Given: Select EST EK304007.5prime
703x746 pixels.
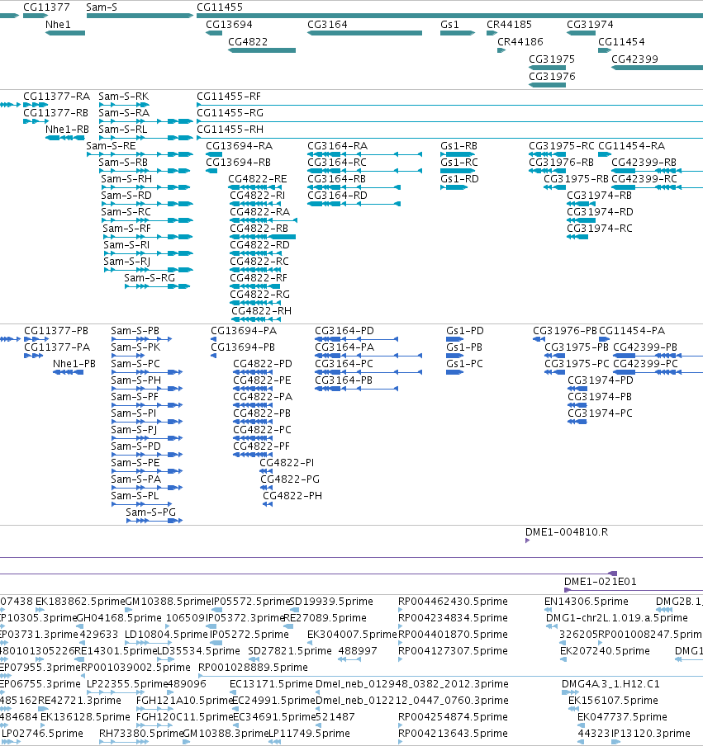Looking at the screenshot, I should (352, 635).
